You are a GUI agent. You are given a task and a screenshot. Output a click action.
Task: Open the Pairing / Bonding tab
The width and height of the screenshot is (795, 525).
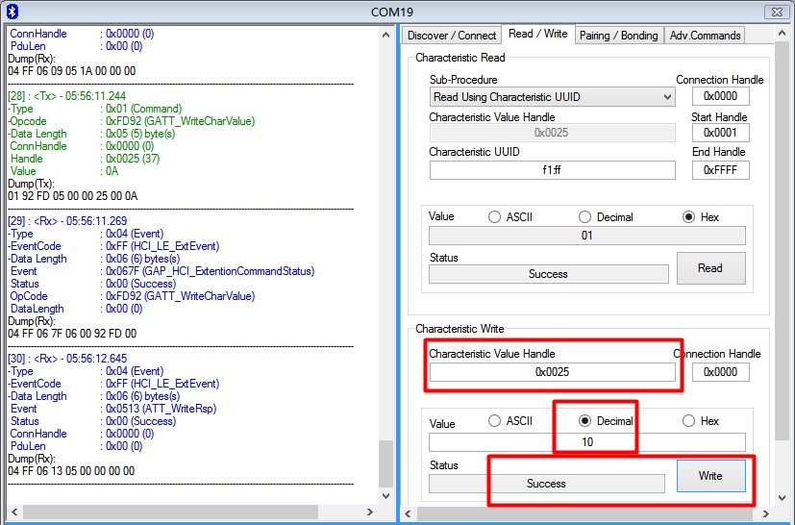tap(618, 36)
